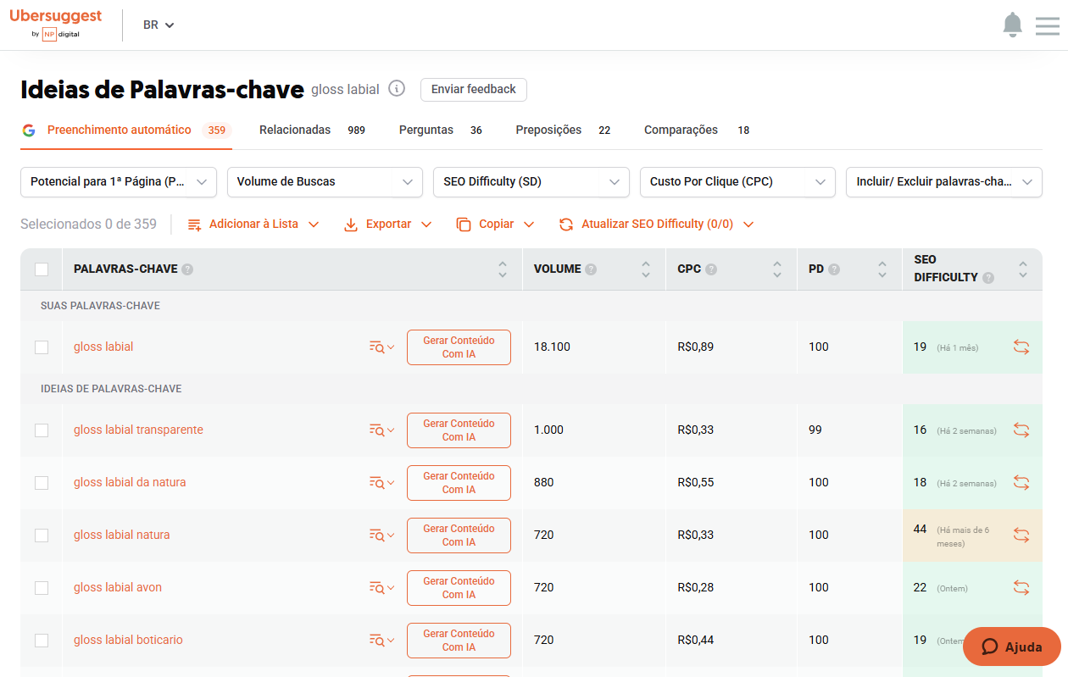Check the box for gloss labial
Screen dimensions: 1068x677
[x=42, y=347]
